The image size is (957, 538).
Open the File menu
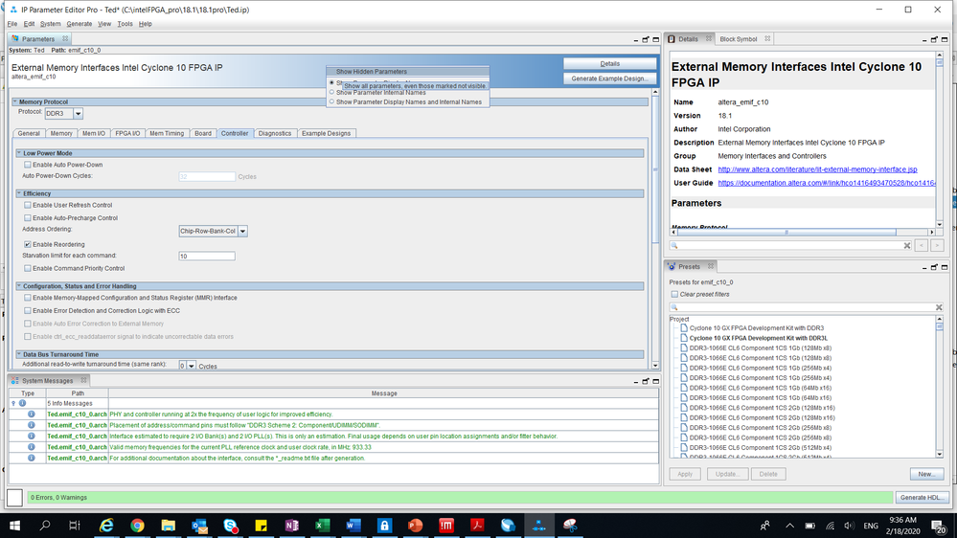pos(12,24)
